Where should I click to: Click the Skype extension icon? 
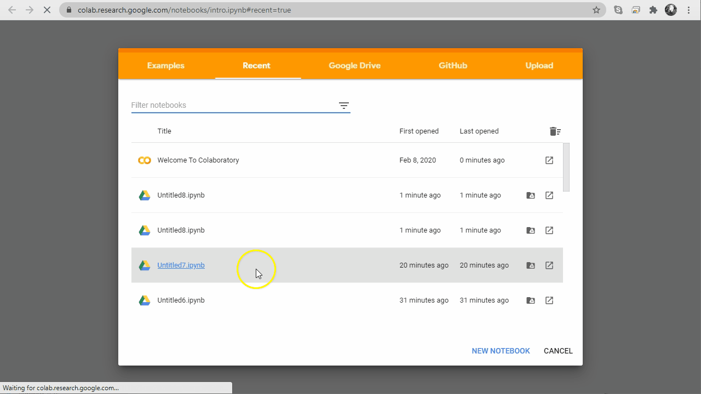[x=618, y=10]
